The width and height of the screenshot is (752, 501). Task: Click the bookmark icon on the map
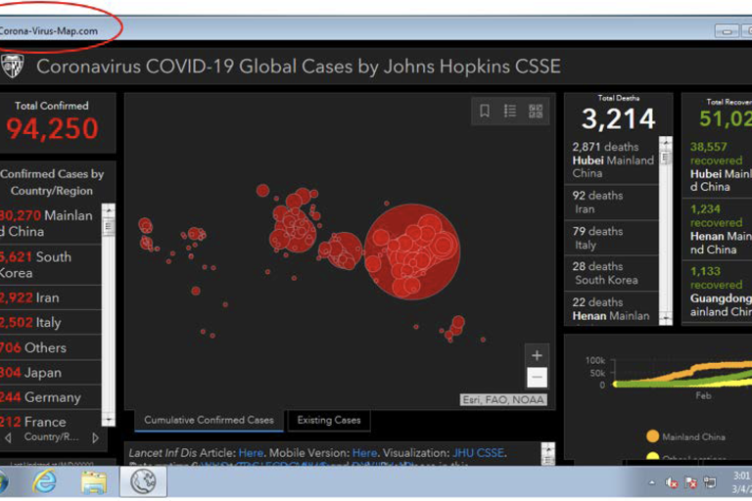[485, 111]
